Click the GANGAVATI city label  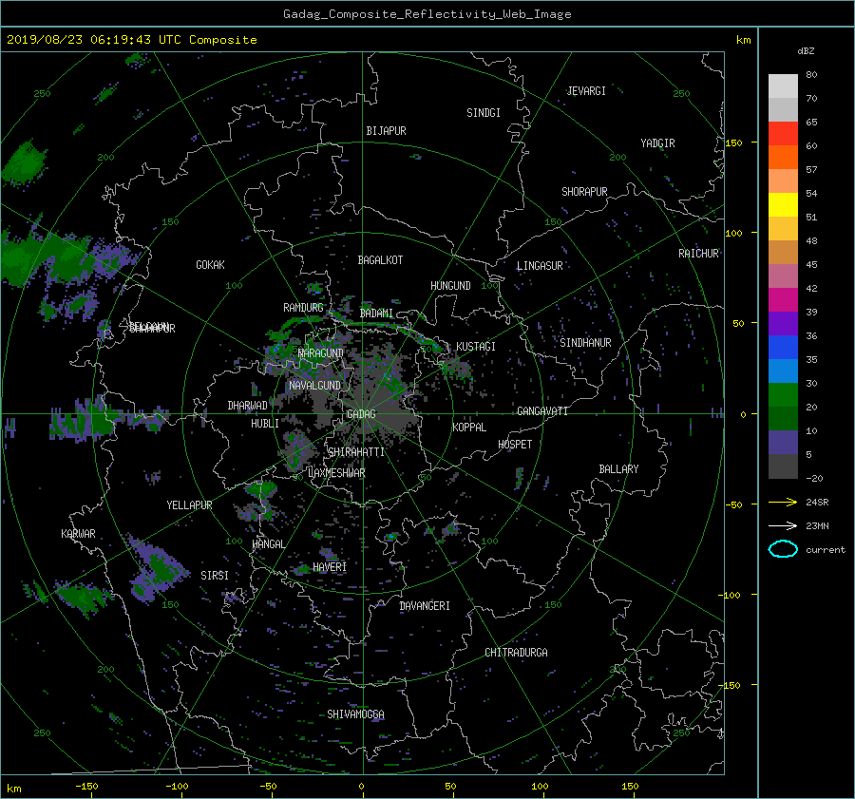click(x=542, y=411)
